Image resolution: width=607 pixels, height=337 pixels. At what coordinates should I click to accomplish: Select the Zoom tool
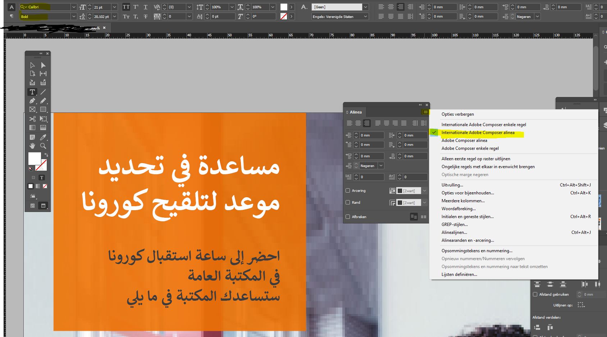point(43,146)
